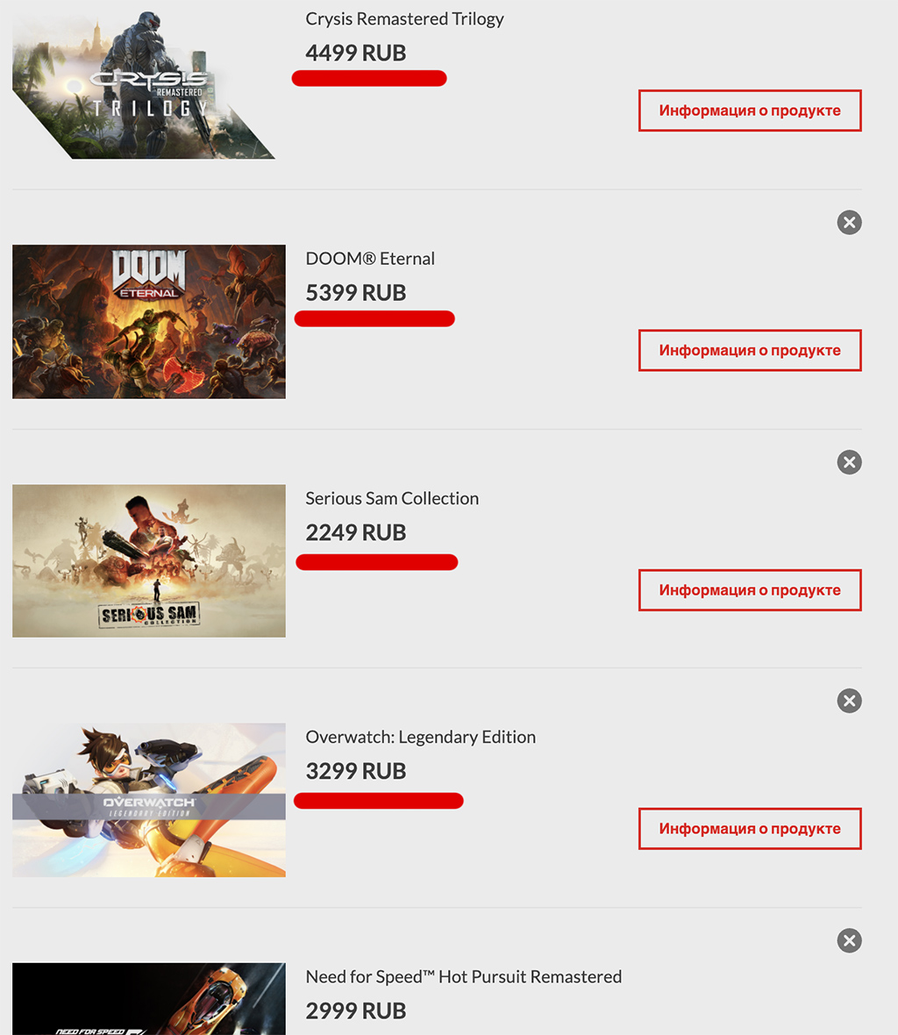Open the Serious Sam Collection thumbnail
898x1035 pixels.
coord(149,561)
